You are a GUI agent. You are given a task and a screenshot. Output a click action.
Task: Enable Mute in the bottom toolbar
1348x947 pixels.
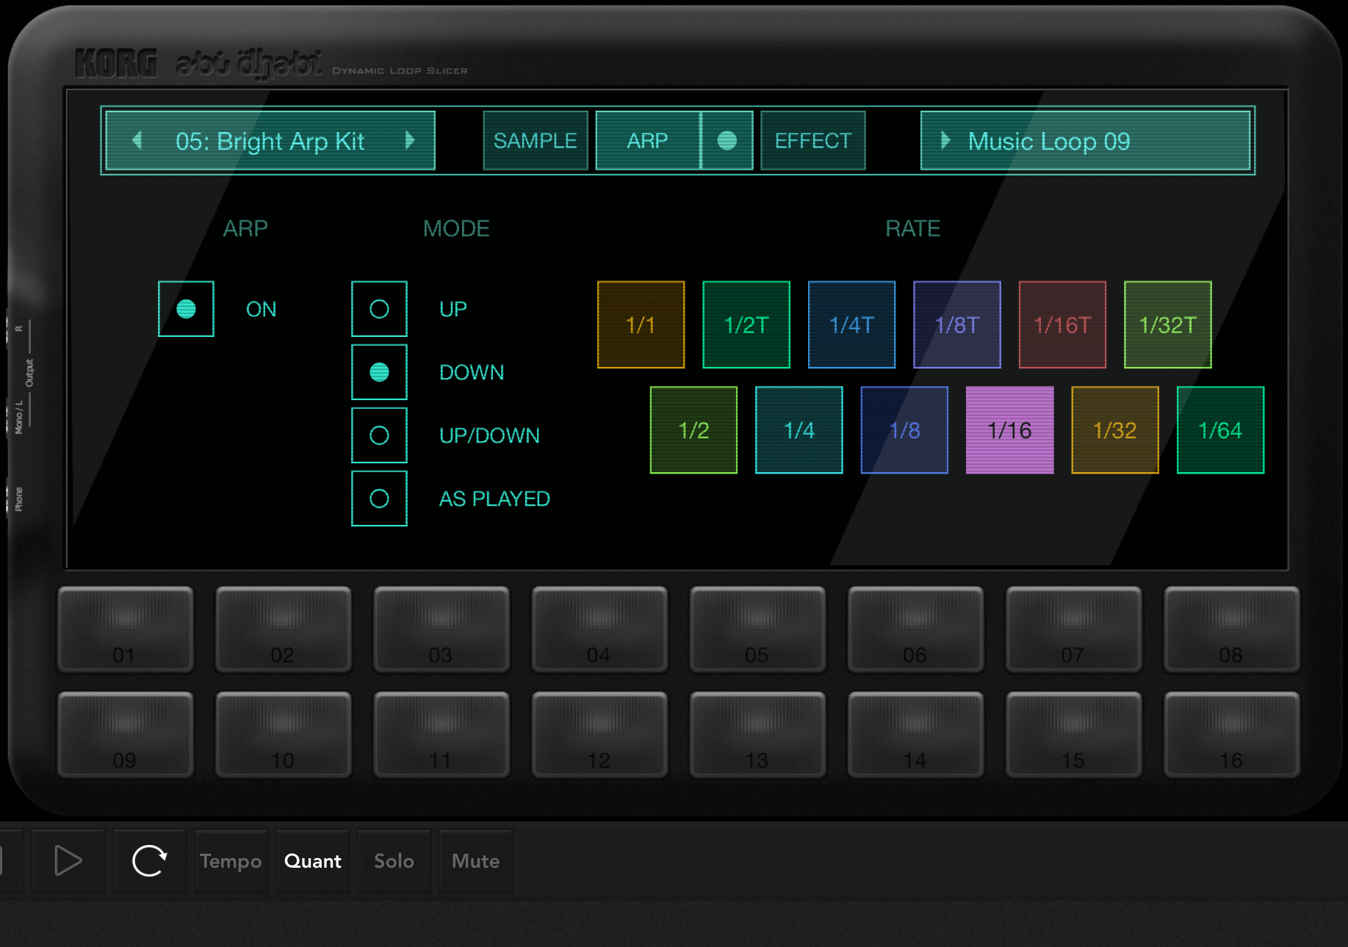tap(475, 860)
